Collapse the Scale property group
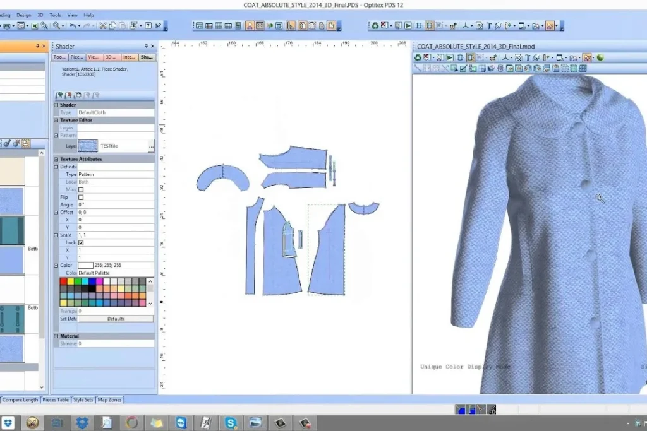Screen dimensions: 647x431 56,235
